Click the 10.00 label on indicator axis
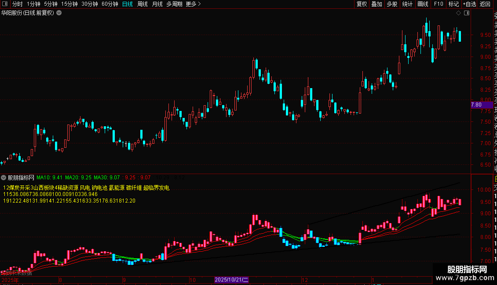The image size is (497, 285). tap(484, 189)
